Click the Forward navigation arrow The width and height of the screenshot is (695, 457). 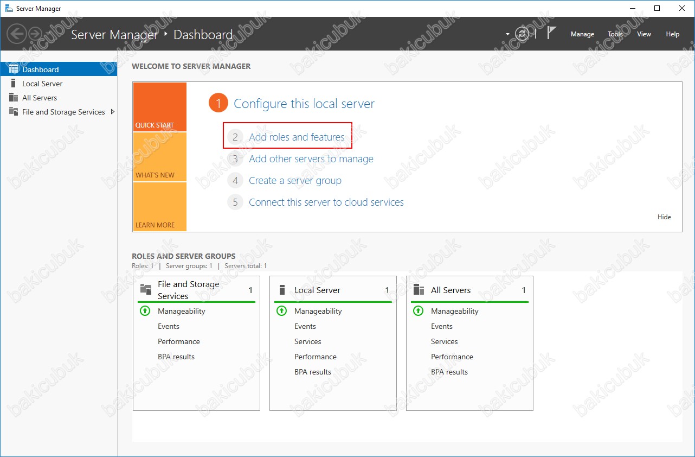(x=36, y=34)
